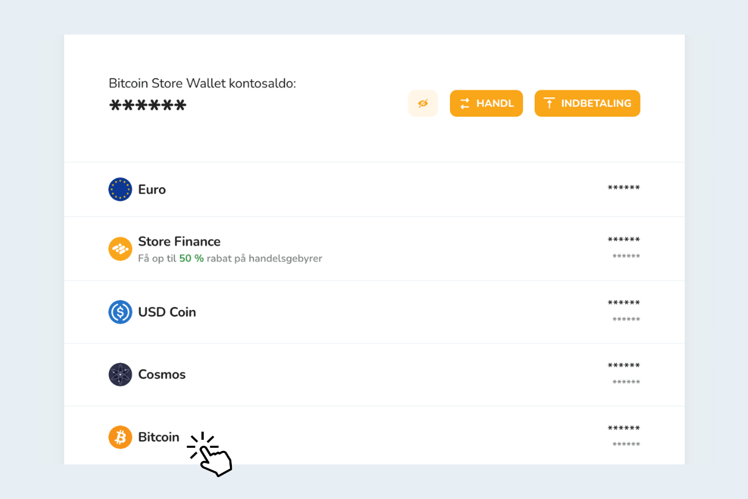Viewport: 748px width, 499px height.
Task: Click the swap arrows icon on HANDL button
Action: [x=465, y=103]
